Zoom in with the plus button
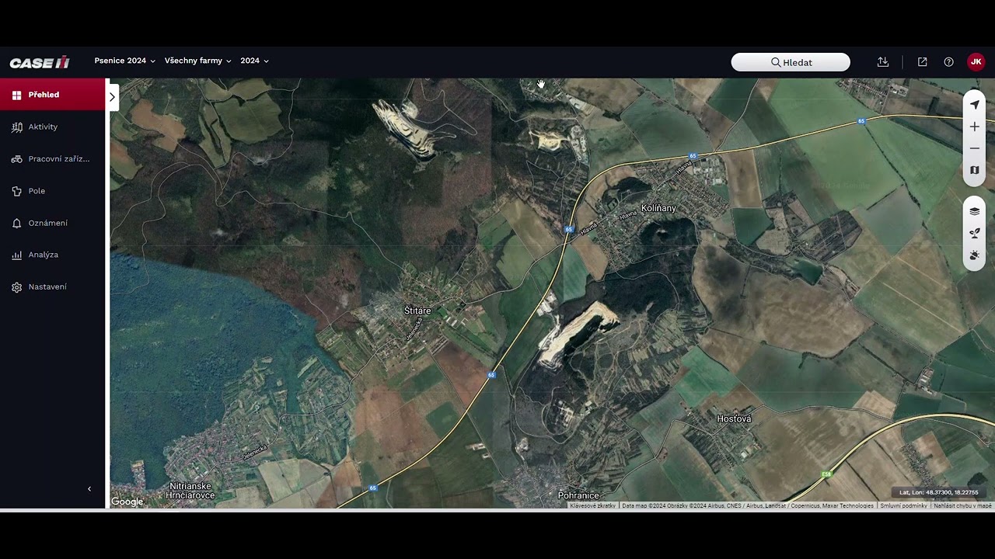Viewport: 995px width, 559px height. [974, 127]
